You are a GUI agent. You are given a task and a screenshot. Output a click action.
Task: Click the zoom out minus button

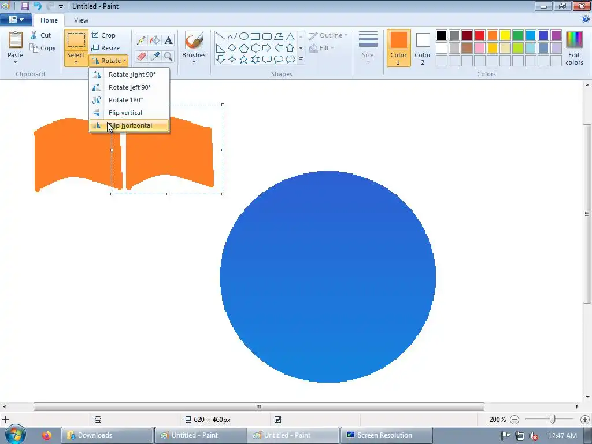tap(514, 420)
